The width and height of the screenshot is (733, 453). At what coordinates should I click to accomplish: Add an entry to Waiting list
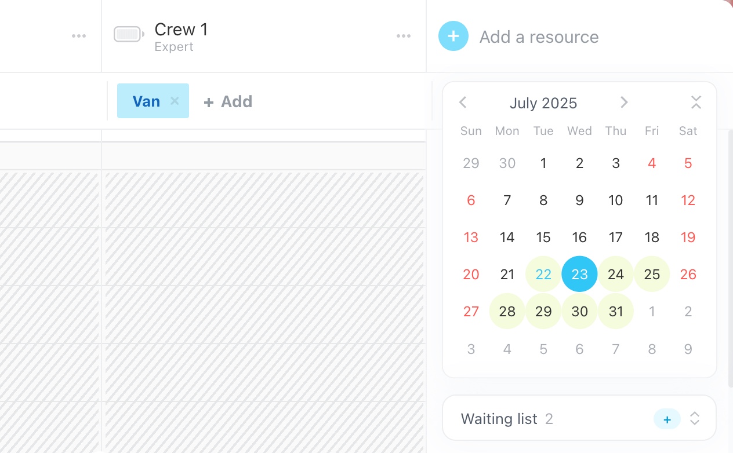667,419
